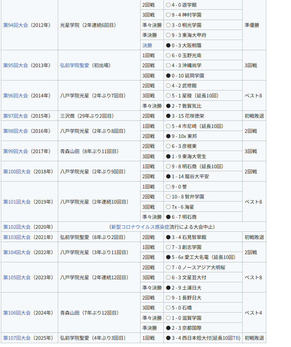Image resolution: width=291 pixels, height=347 pixels.
Task: Open the 第100回大会 tournament link
Action: (17, 172)
